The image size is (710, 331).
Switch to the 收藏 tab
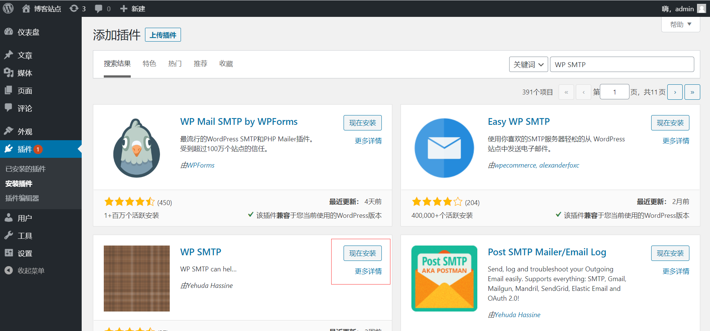tap(226, 64)
